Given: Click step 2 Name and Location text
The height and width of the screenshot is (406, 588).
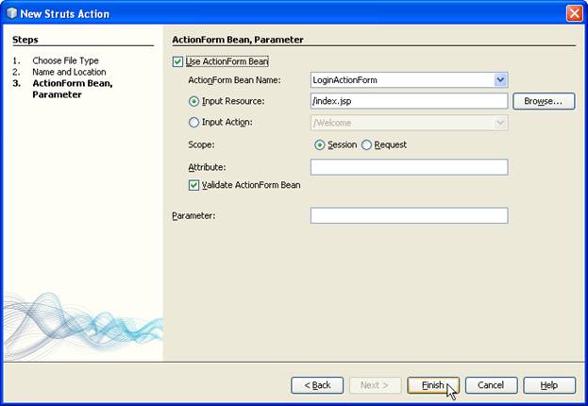Looking at the screenshot, I should click(x=69, y=72).
